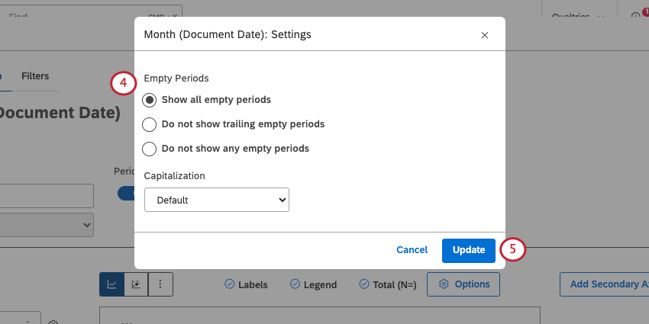Switch to the scatter chart icon
This screenshot has width=649, height=324.
[136, 284]
